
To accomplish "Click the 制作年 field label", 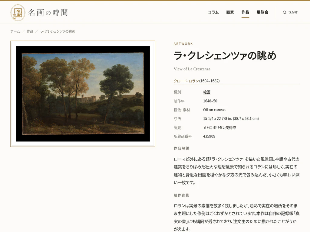I will 179,101.
